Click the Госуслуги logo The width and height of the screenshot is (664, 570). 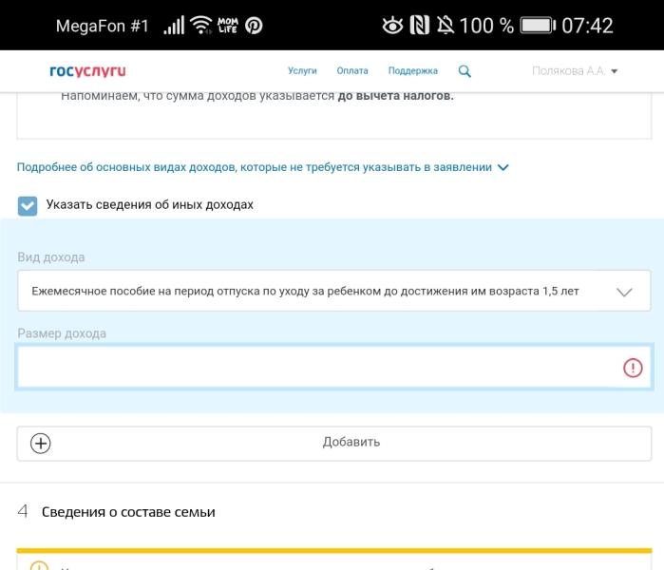tap(87, 71)
